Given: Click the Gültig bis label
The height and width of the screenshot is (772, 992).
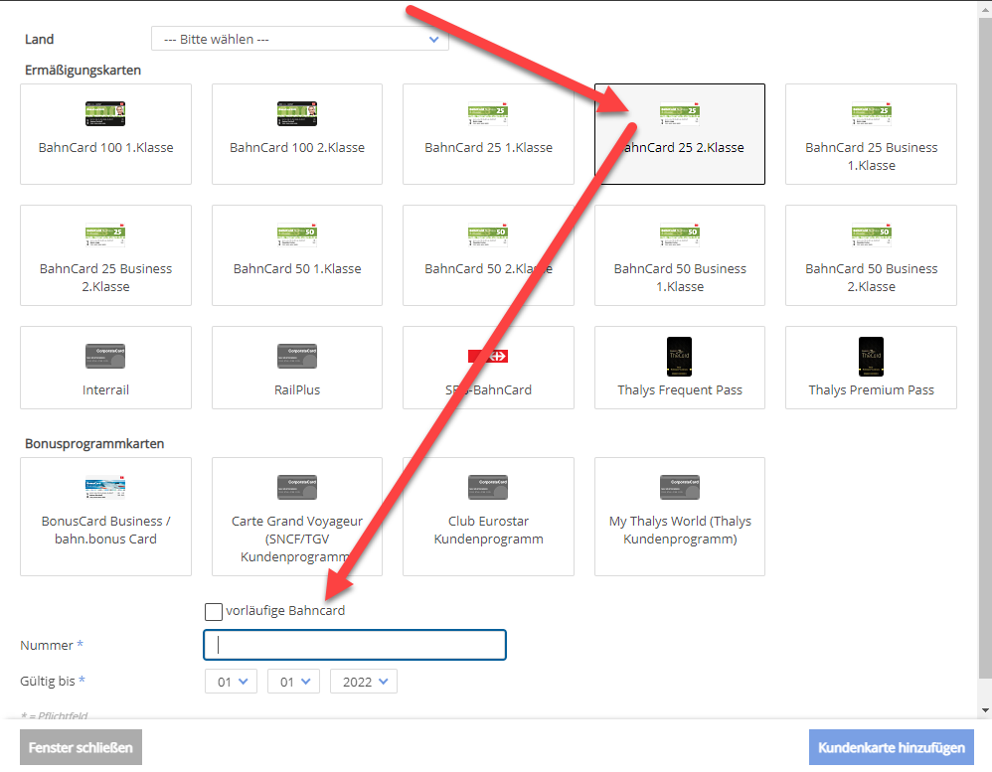Looking at the screenshot, I should point(48,681).
